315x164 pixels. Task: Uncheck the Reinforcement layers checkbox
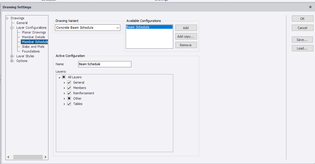[69, 93]
